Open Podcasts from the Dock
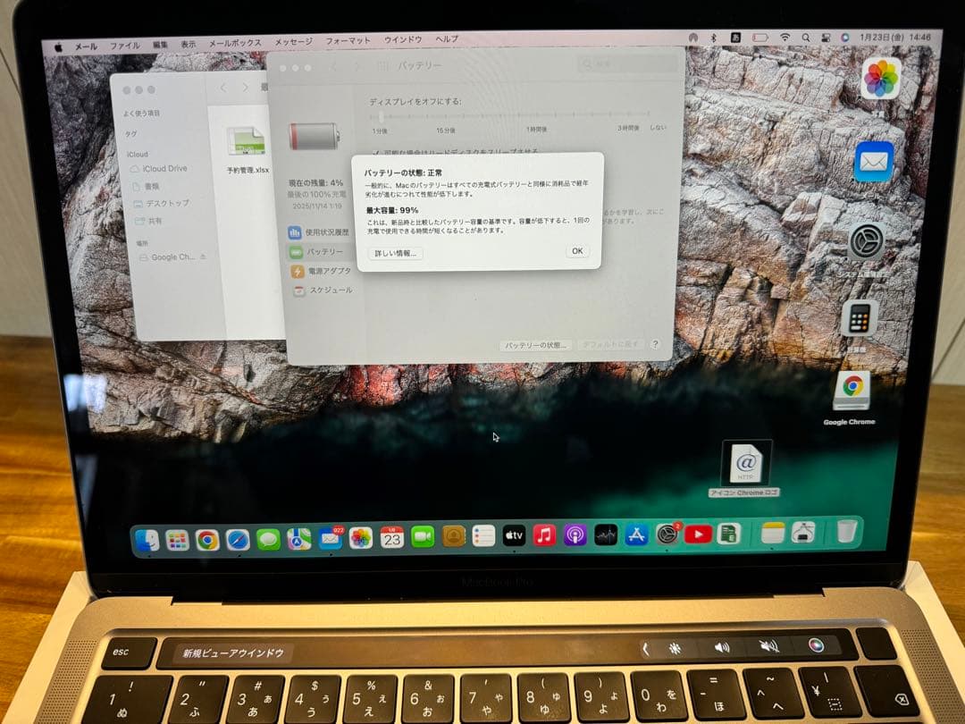965x724 pixels. (577, 535)
